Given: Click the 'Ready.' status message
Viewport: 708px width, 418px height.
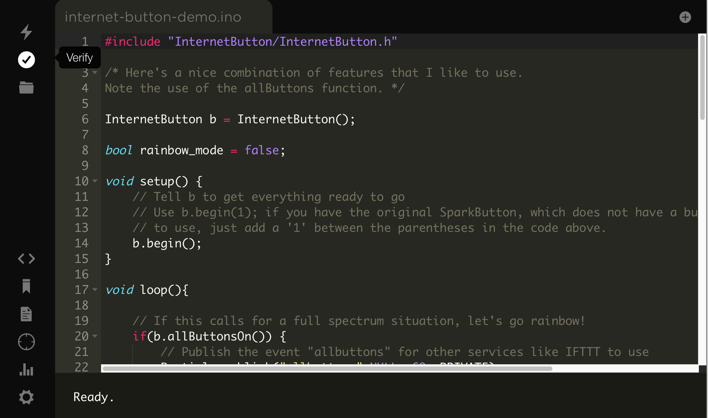Looking at the screenshot, I should 94,397.
